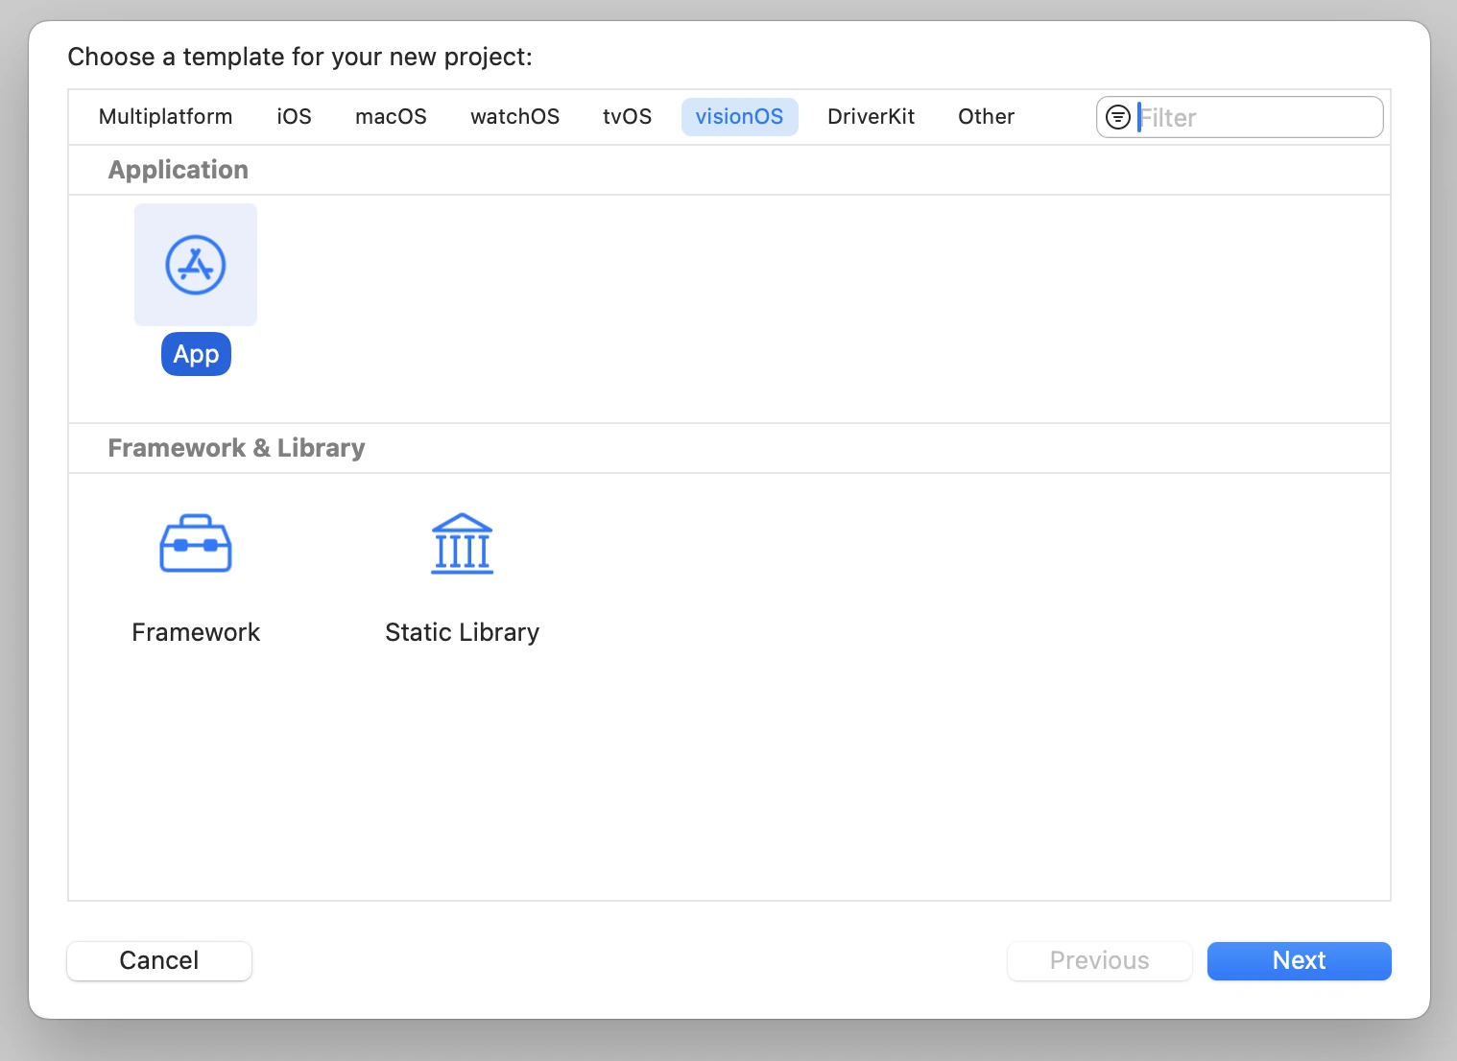Click the App template label
This screenshot has height=1061, width=1457.
click(197, 354)
